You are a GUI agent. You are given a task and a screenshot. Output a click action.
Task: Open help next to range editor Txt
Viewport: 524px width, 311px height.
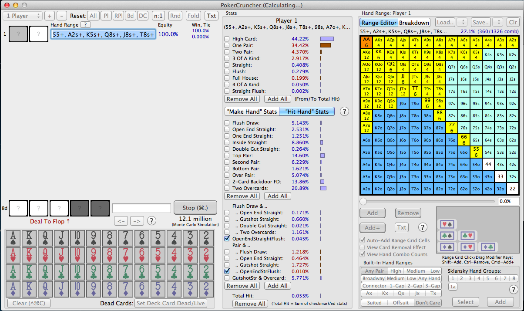click(x=422, y=227)
